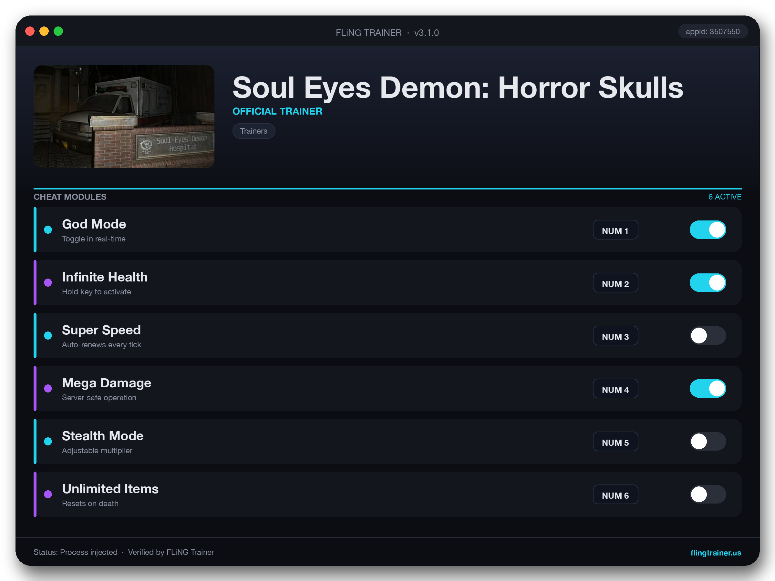
Task: Click the 'Adjustable multiplier' description
Action: [x=97, y=450]
